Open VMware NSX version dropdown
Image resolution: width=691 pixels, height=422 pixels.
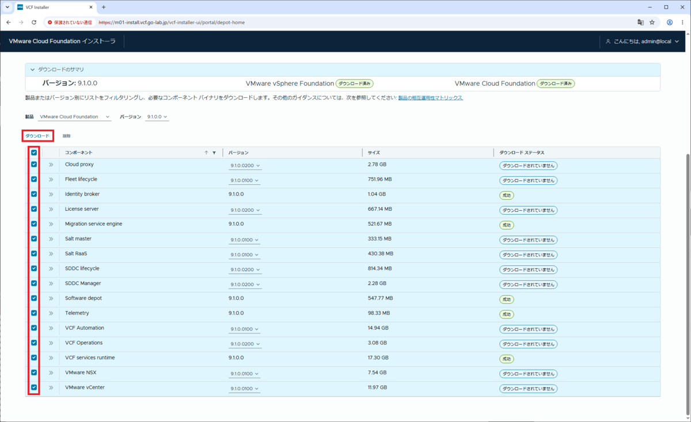(x=245, y=374)
